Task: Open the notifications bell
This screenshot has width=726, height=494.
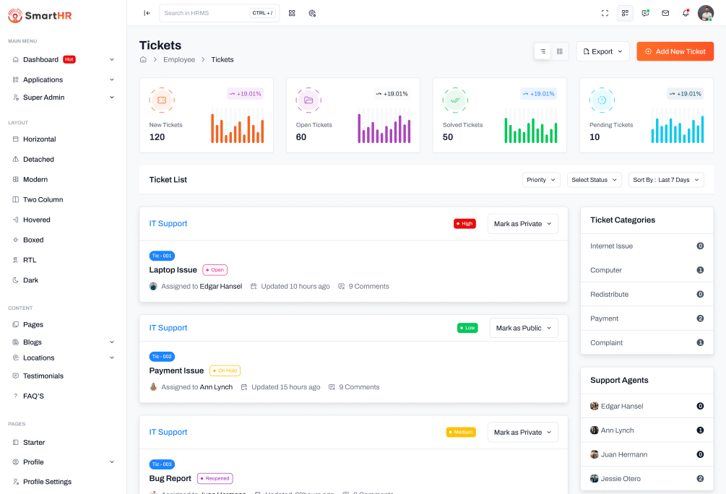Action: (686, 13)
